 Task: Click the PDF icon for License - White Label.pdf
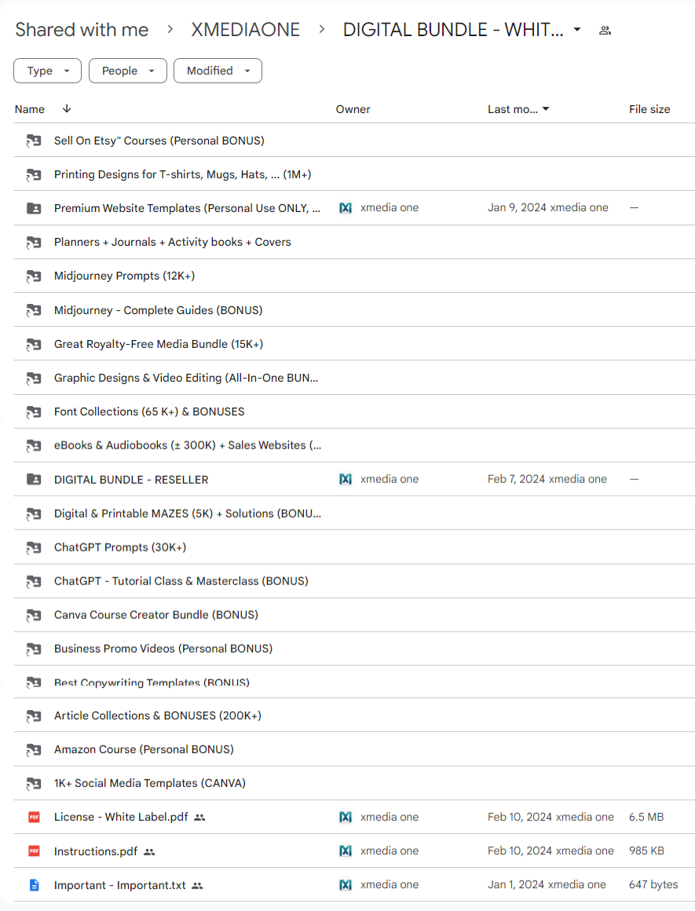34,818
